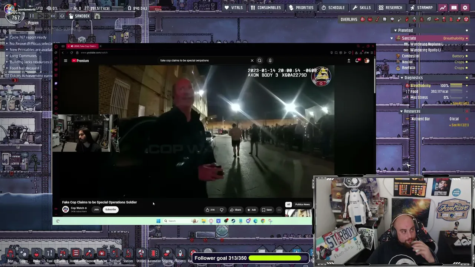Click the Sandbox button

click(79, 16)
